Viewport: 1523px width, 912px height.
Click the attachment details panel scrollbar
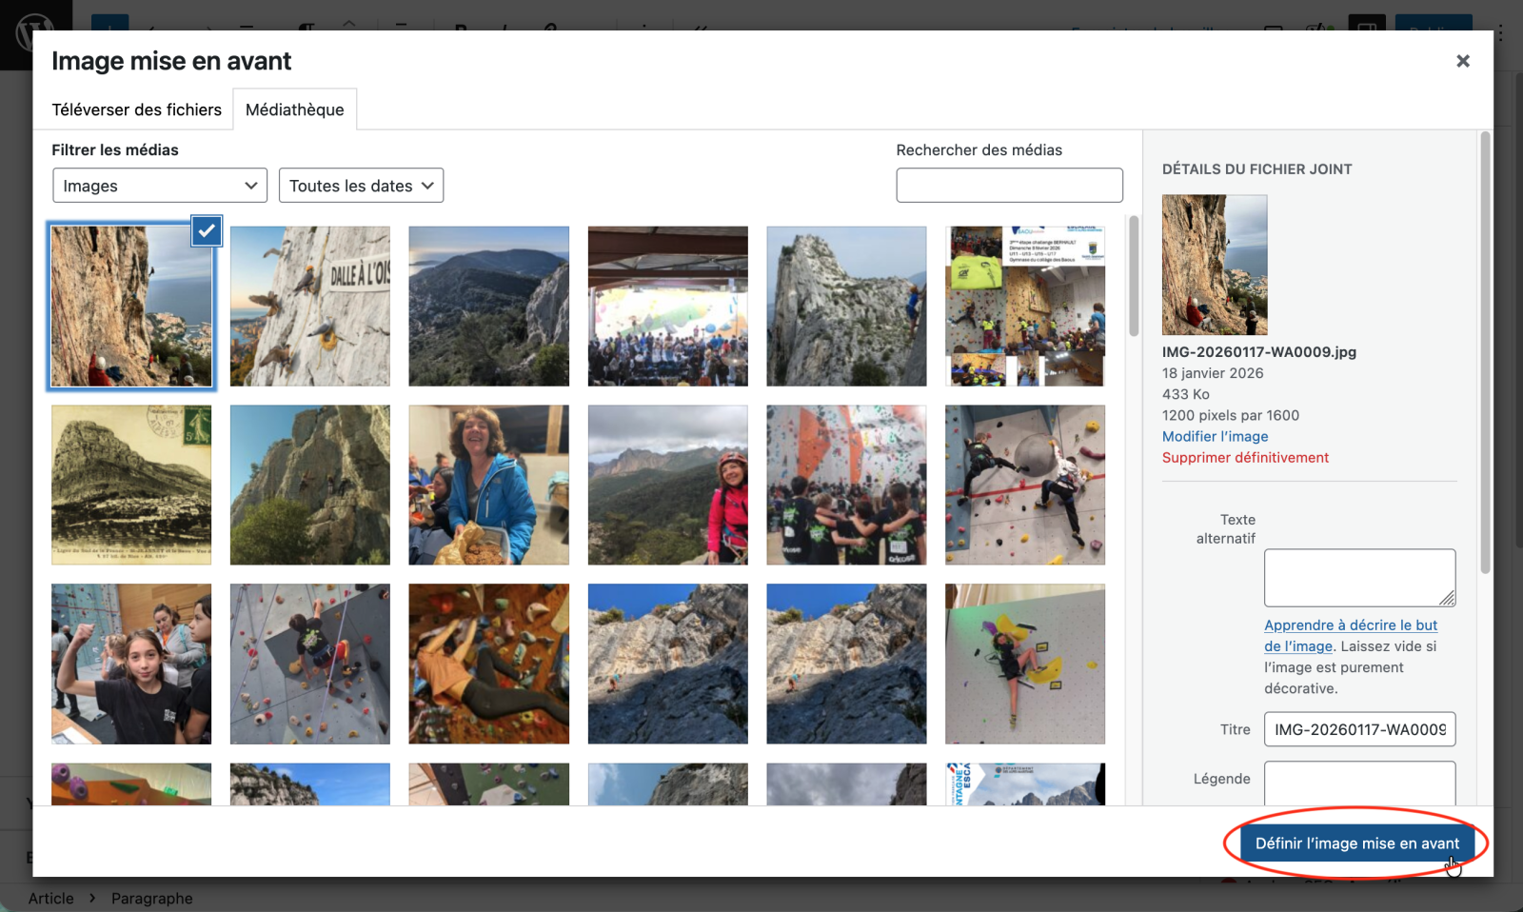pos(1484,352)
